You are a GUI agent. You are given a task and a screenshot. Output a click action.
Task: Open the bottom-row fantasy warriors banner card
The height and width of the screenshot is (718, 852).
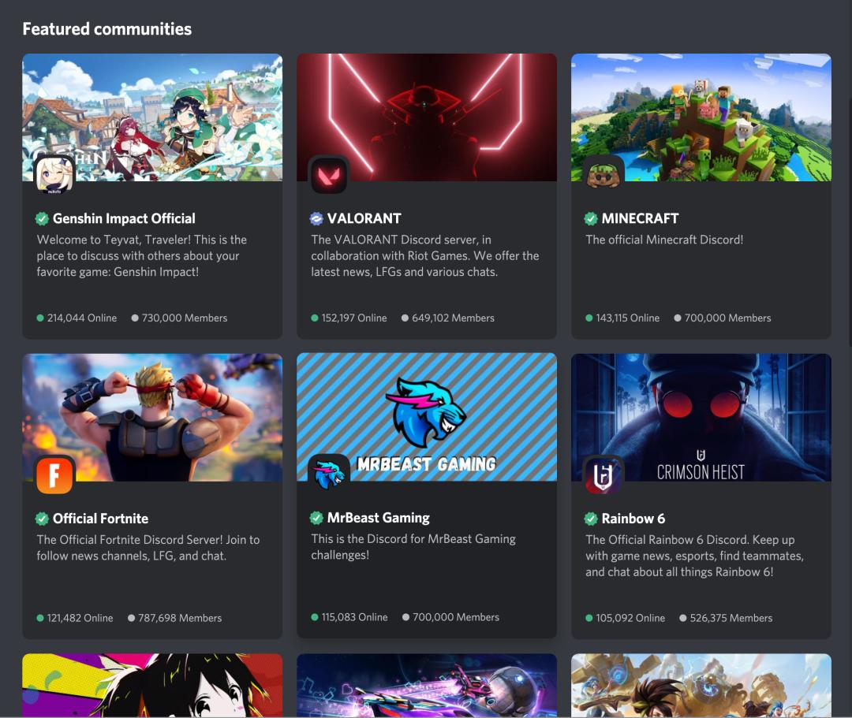point(701,686)
